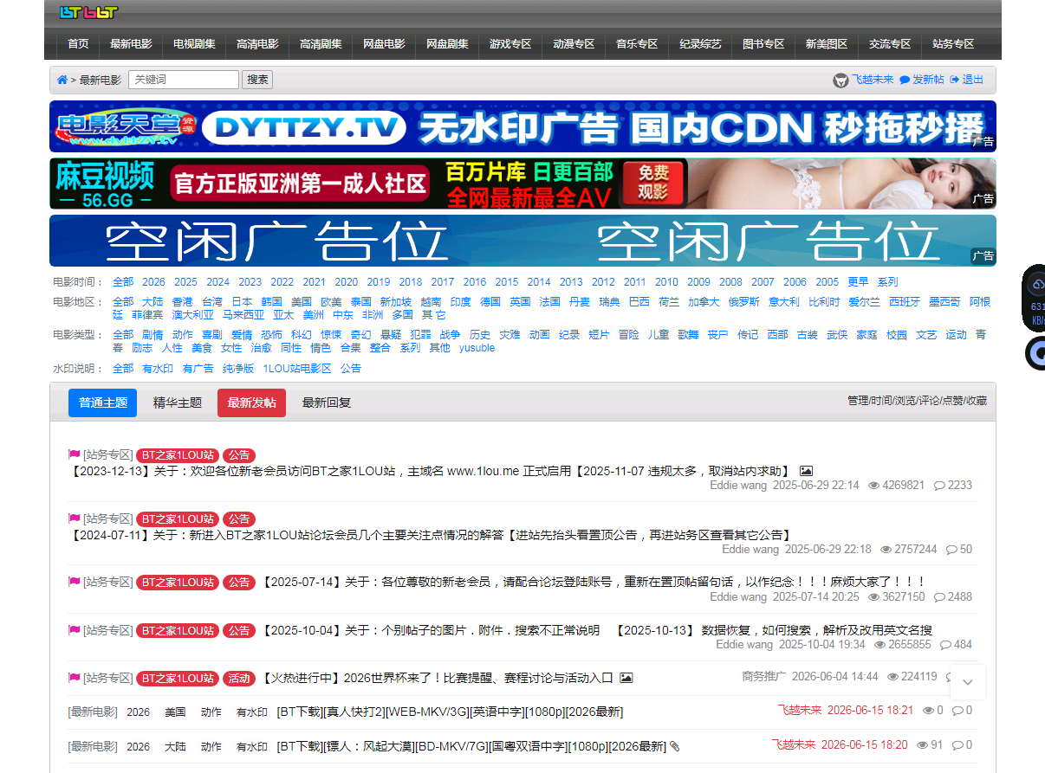Filter movie type by 科幻
The width and height of the screenshot is (1045, 773).
coord(302,335)
